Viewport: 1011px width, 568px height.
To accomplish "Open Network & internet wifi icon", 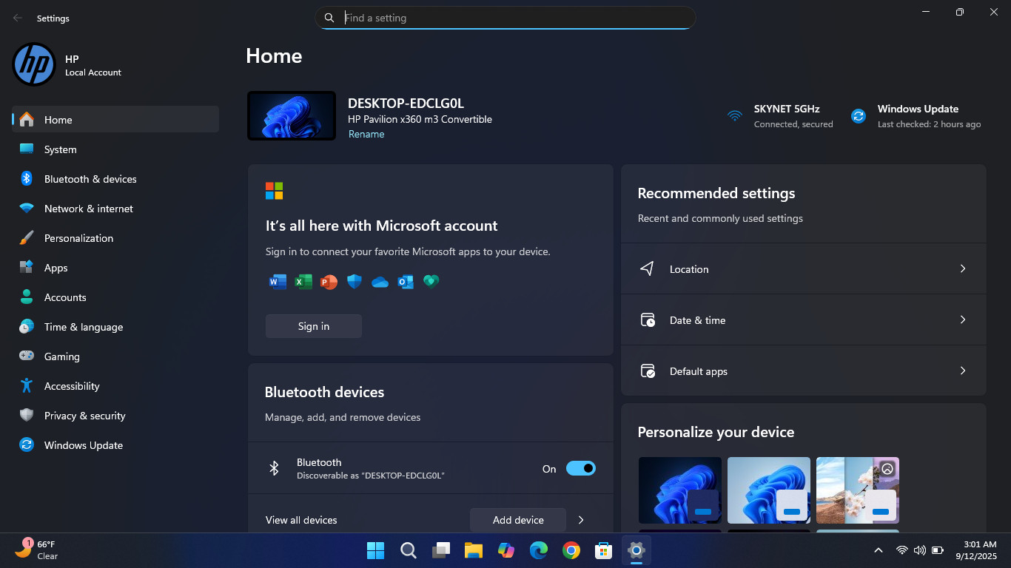I will (27, 208).
